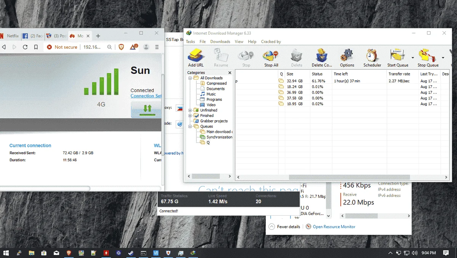Select the Documents category
Viewport: 457px width, 258px height.
click(216, 89)
